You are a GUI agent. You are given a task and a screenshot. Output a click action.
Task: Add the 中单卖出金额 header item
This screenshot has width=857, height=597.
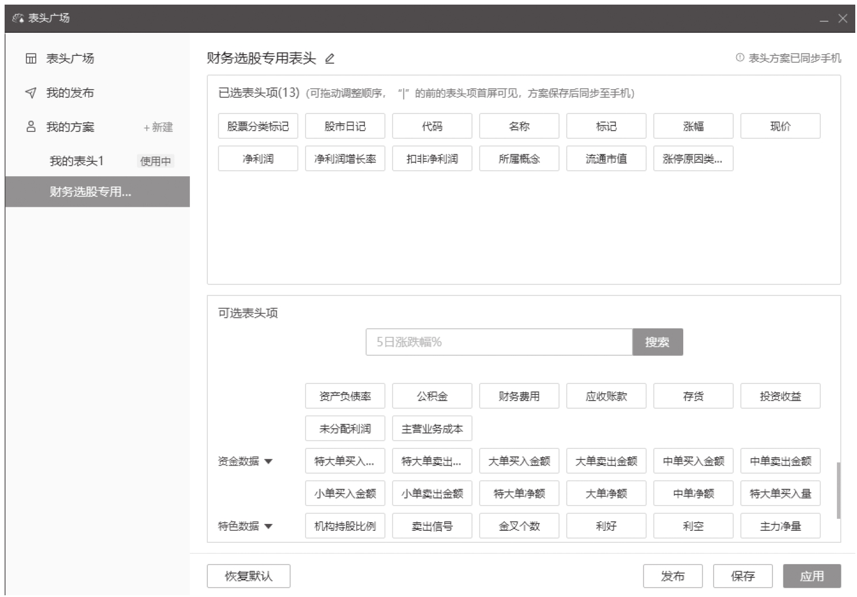click(x=780, y=461)
